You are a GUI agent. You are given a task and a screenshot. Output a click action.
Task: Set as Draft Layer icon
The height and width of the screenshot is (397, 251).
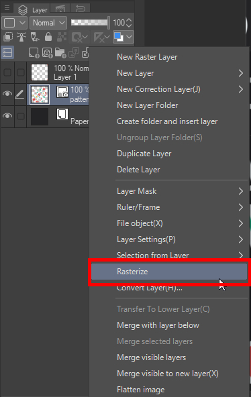35,37
